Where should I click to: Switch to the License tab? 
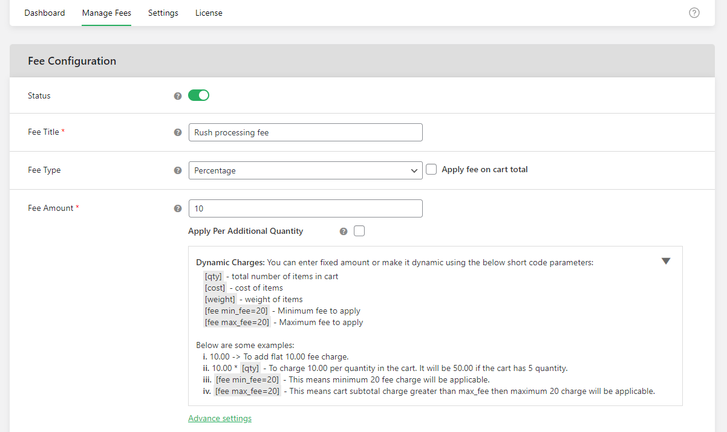209,13
